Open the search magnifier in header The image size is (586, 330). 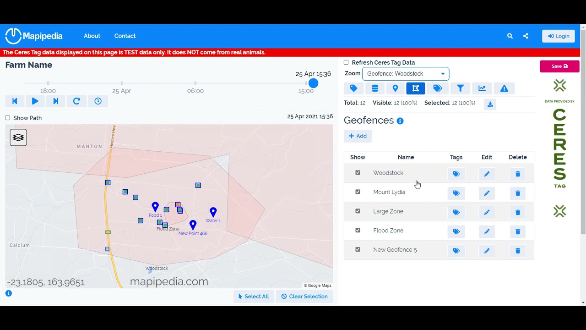click(510, 36)
